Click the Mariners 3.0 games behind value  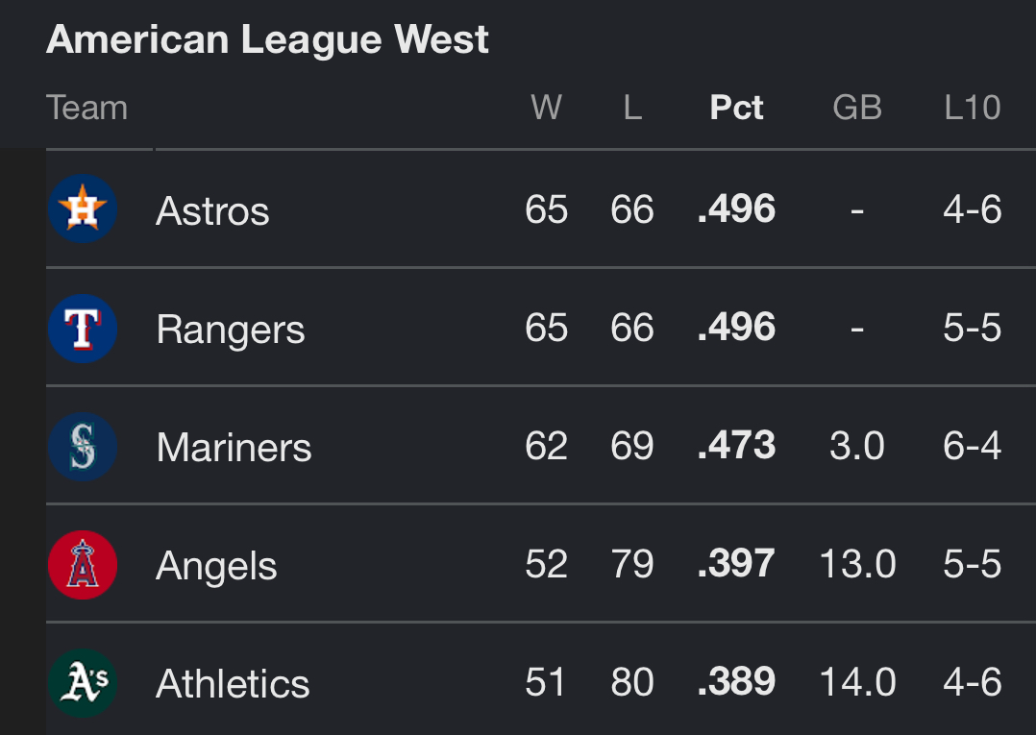pyautogui.click(x=857, y=446)
